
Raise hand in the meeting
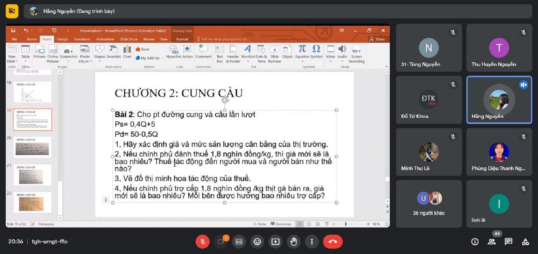coord(293,242)
